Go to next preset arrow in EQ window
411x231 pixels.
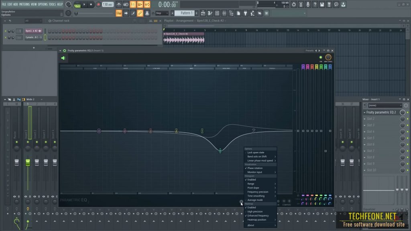[319, 51]
